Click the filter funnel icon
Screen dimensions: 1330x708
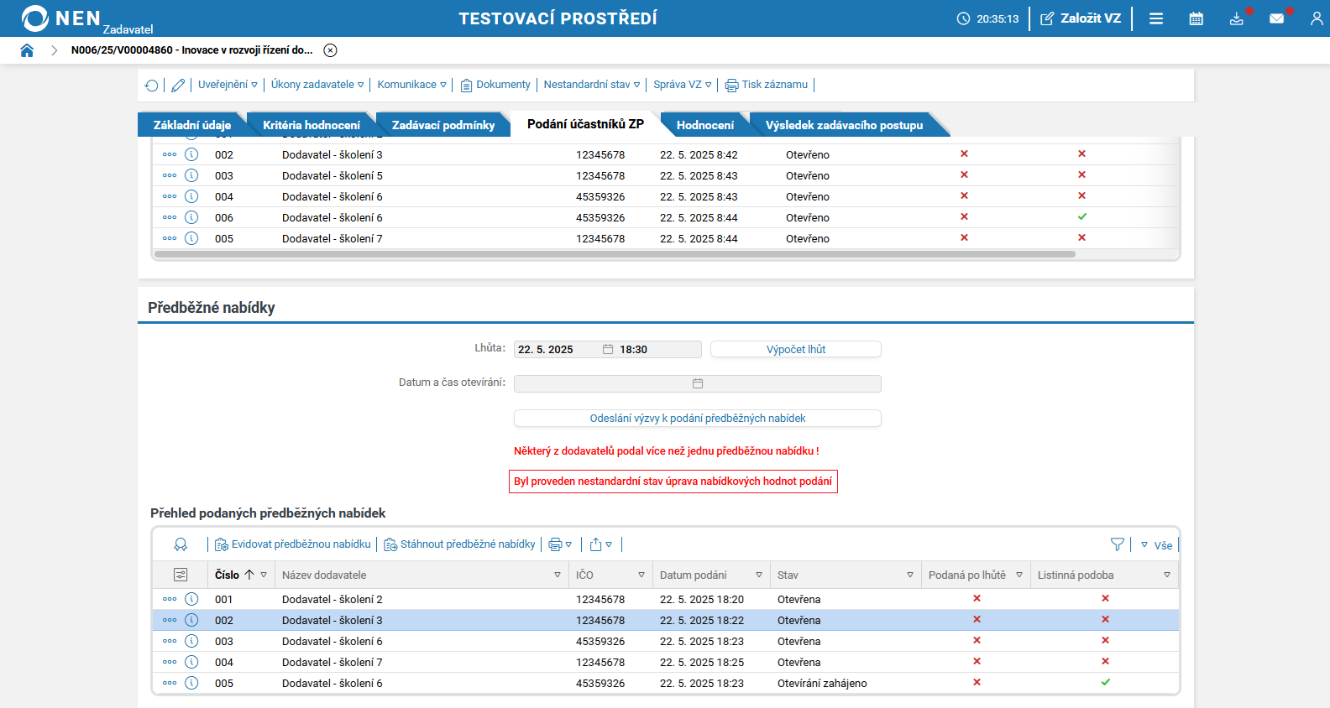(x=1117, y=544)
